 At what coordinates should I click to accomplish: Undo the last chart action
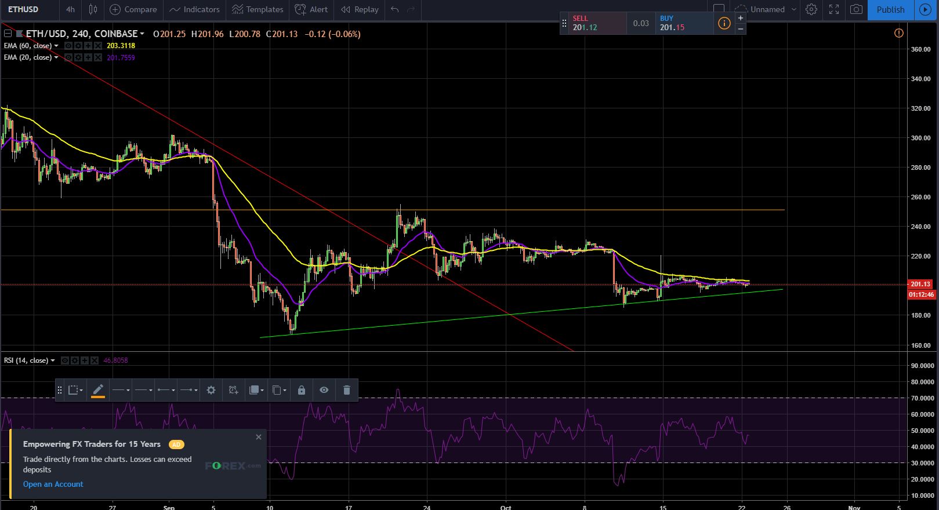[395, 9]
